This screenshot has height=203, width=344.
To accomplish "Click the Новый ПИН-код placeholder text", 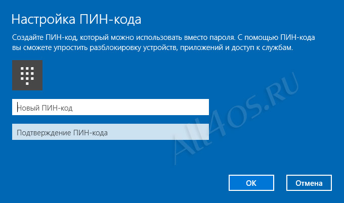I will click(x=45, y=108).
